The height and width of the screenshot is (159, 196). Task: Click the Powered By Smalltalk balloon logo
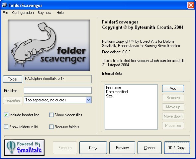coord(24,147)
